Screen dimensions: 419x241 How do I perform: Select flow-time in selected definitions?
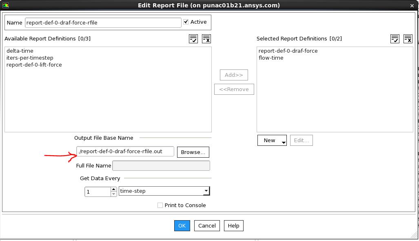click(271, 58)
